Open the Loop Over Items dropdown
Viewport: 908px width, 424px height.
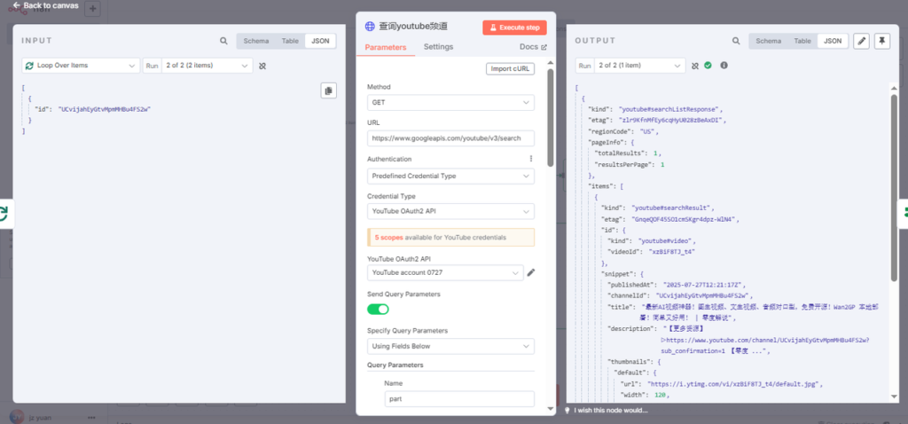pyautogui.click(x=81, y=66)
